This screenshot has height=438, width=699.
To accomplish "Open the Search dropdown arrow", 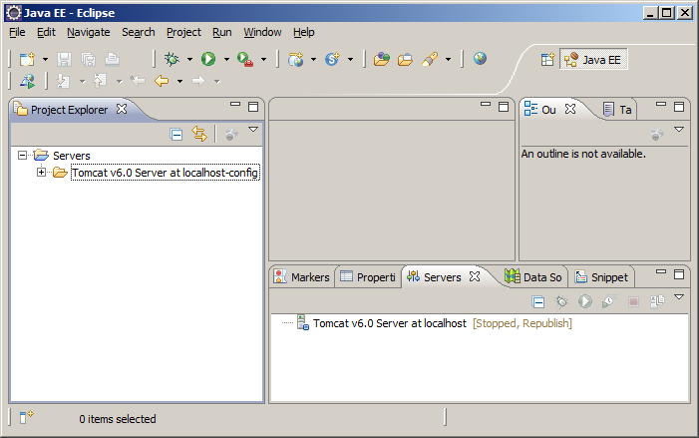I will [x=448, y=59].
